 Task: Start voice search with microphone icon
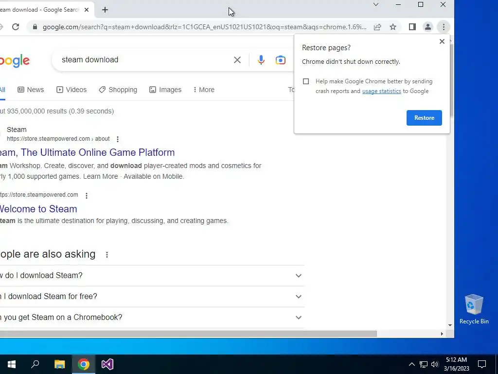[261, 60]
